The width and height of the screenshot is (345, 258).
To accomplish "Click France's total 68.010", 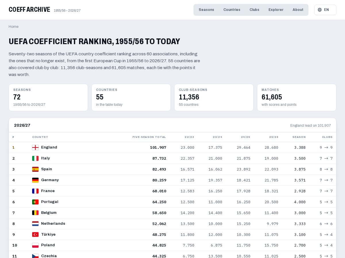I will click(x=159, y=191).
